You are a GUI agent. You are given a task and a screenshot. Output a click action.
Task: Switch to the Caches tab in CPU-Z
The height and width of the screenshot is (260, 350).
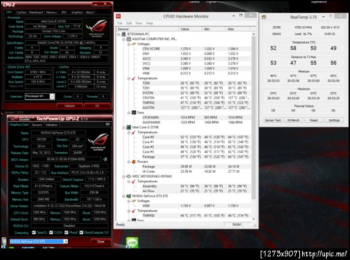click(x=21, y=12)
